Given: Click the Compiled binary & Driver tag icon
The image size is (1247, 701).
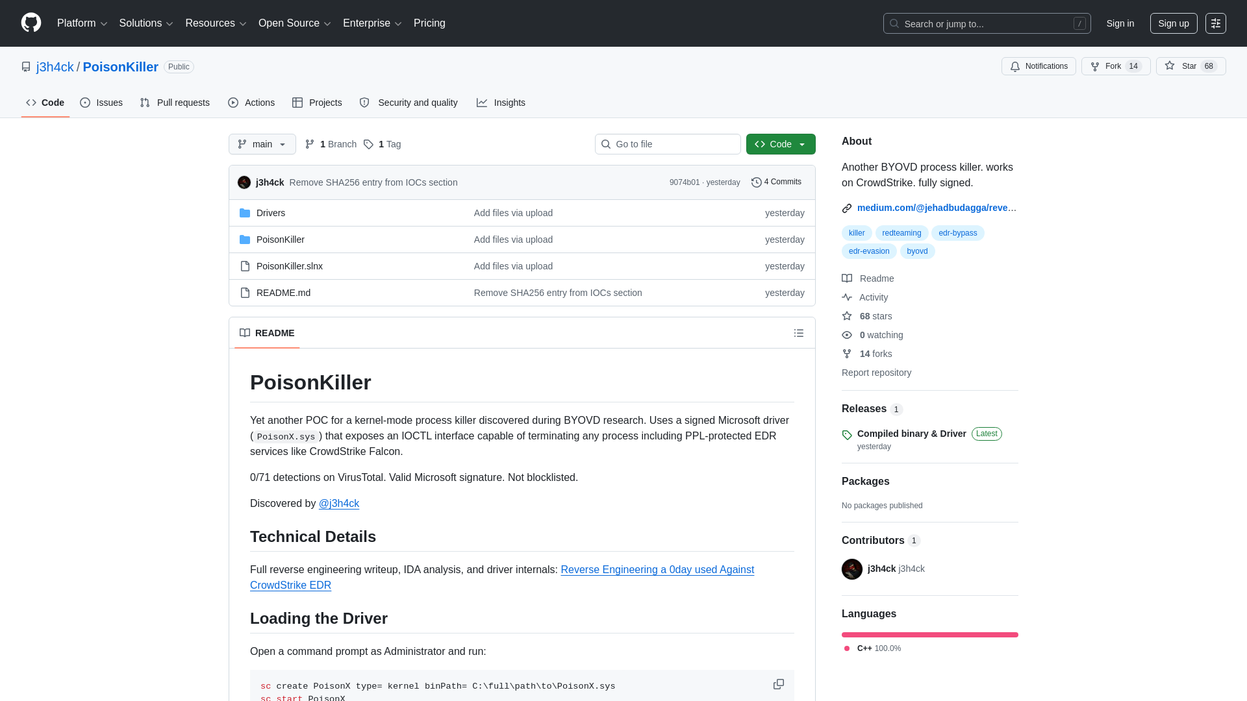Looking at the screenshot, I should click(x=846, y=435).
